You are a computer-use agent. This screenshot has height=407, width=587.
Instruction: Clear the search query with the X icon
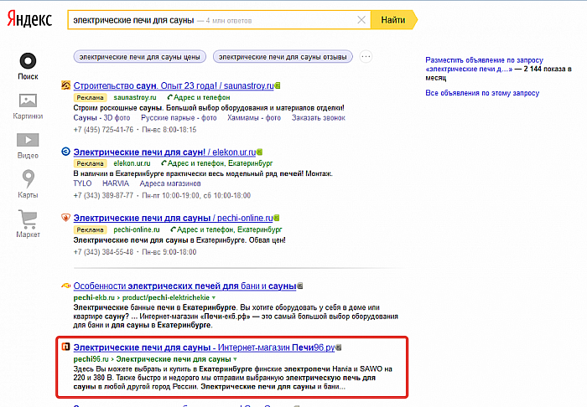coord(361,20)
